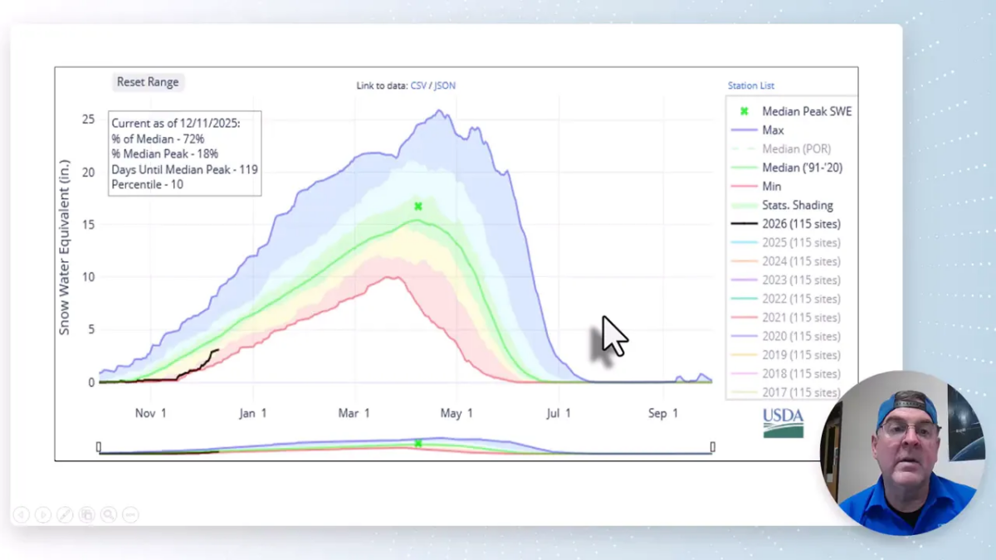Click the previous slide arrow icon
Viewport: 996px width, 560px height.
coord(22,515)
